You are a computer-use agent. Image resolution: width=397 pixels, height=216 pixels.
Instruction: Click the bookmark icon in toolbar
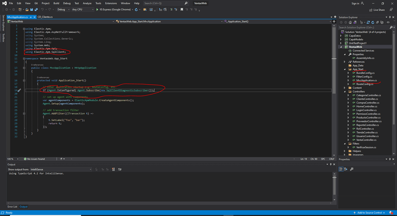181,10
